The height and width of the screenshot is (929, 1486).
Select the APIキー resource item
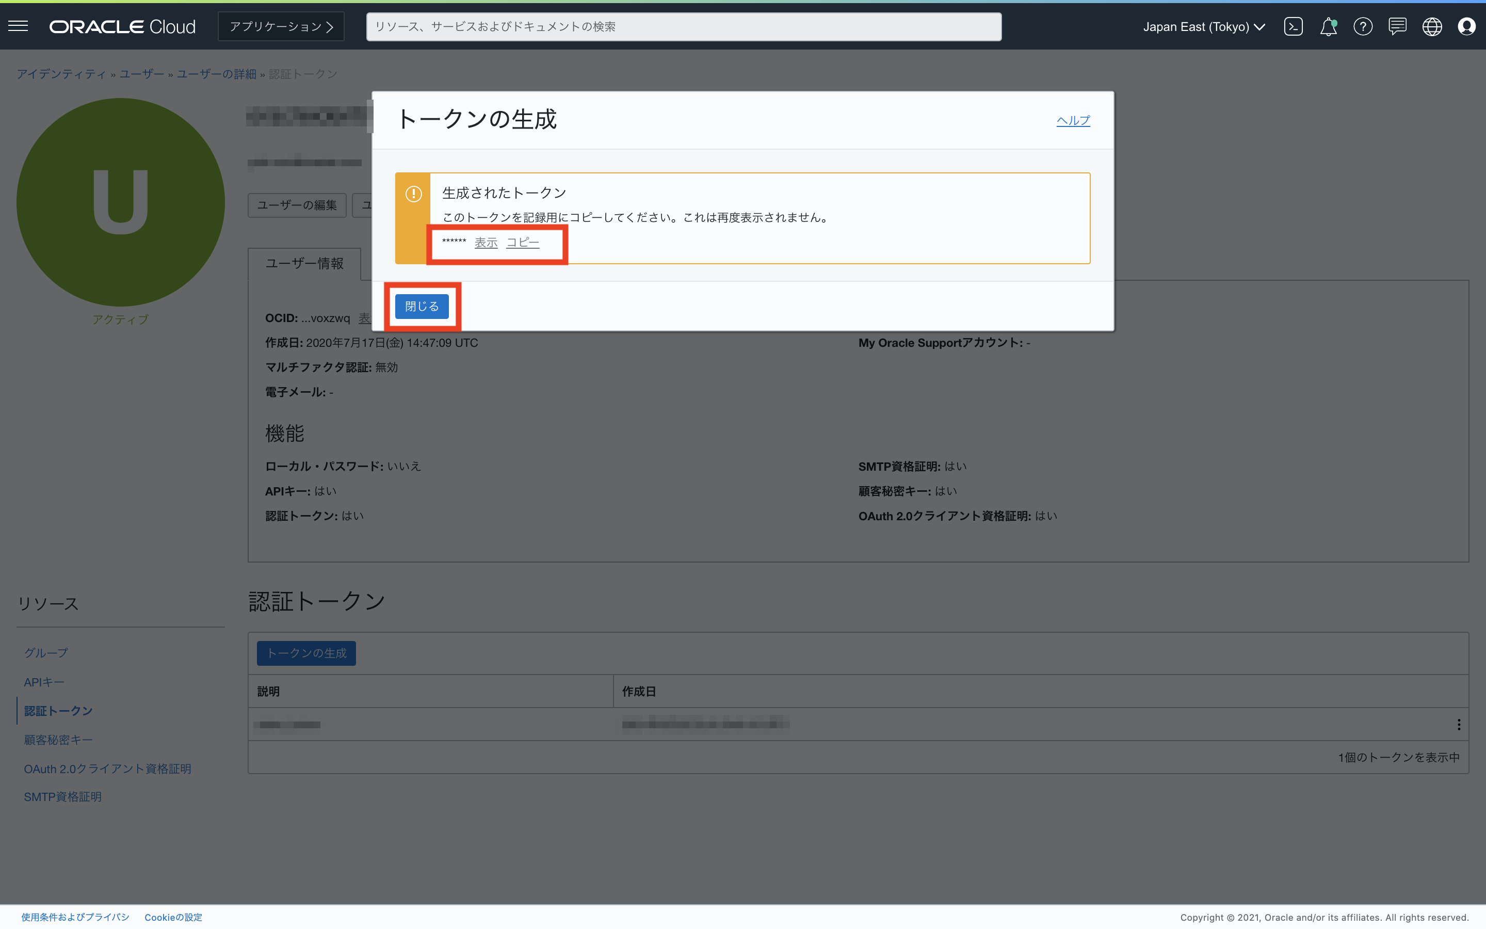[44, 682]
